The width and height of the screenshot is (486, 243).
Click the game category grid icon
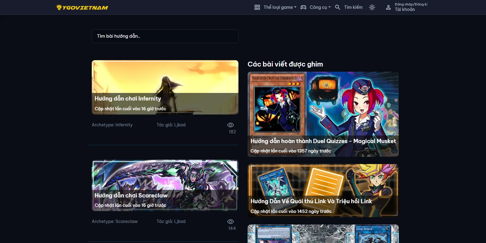pyautogui.click(x=257, y=7)
